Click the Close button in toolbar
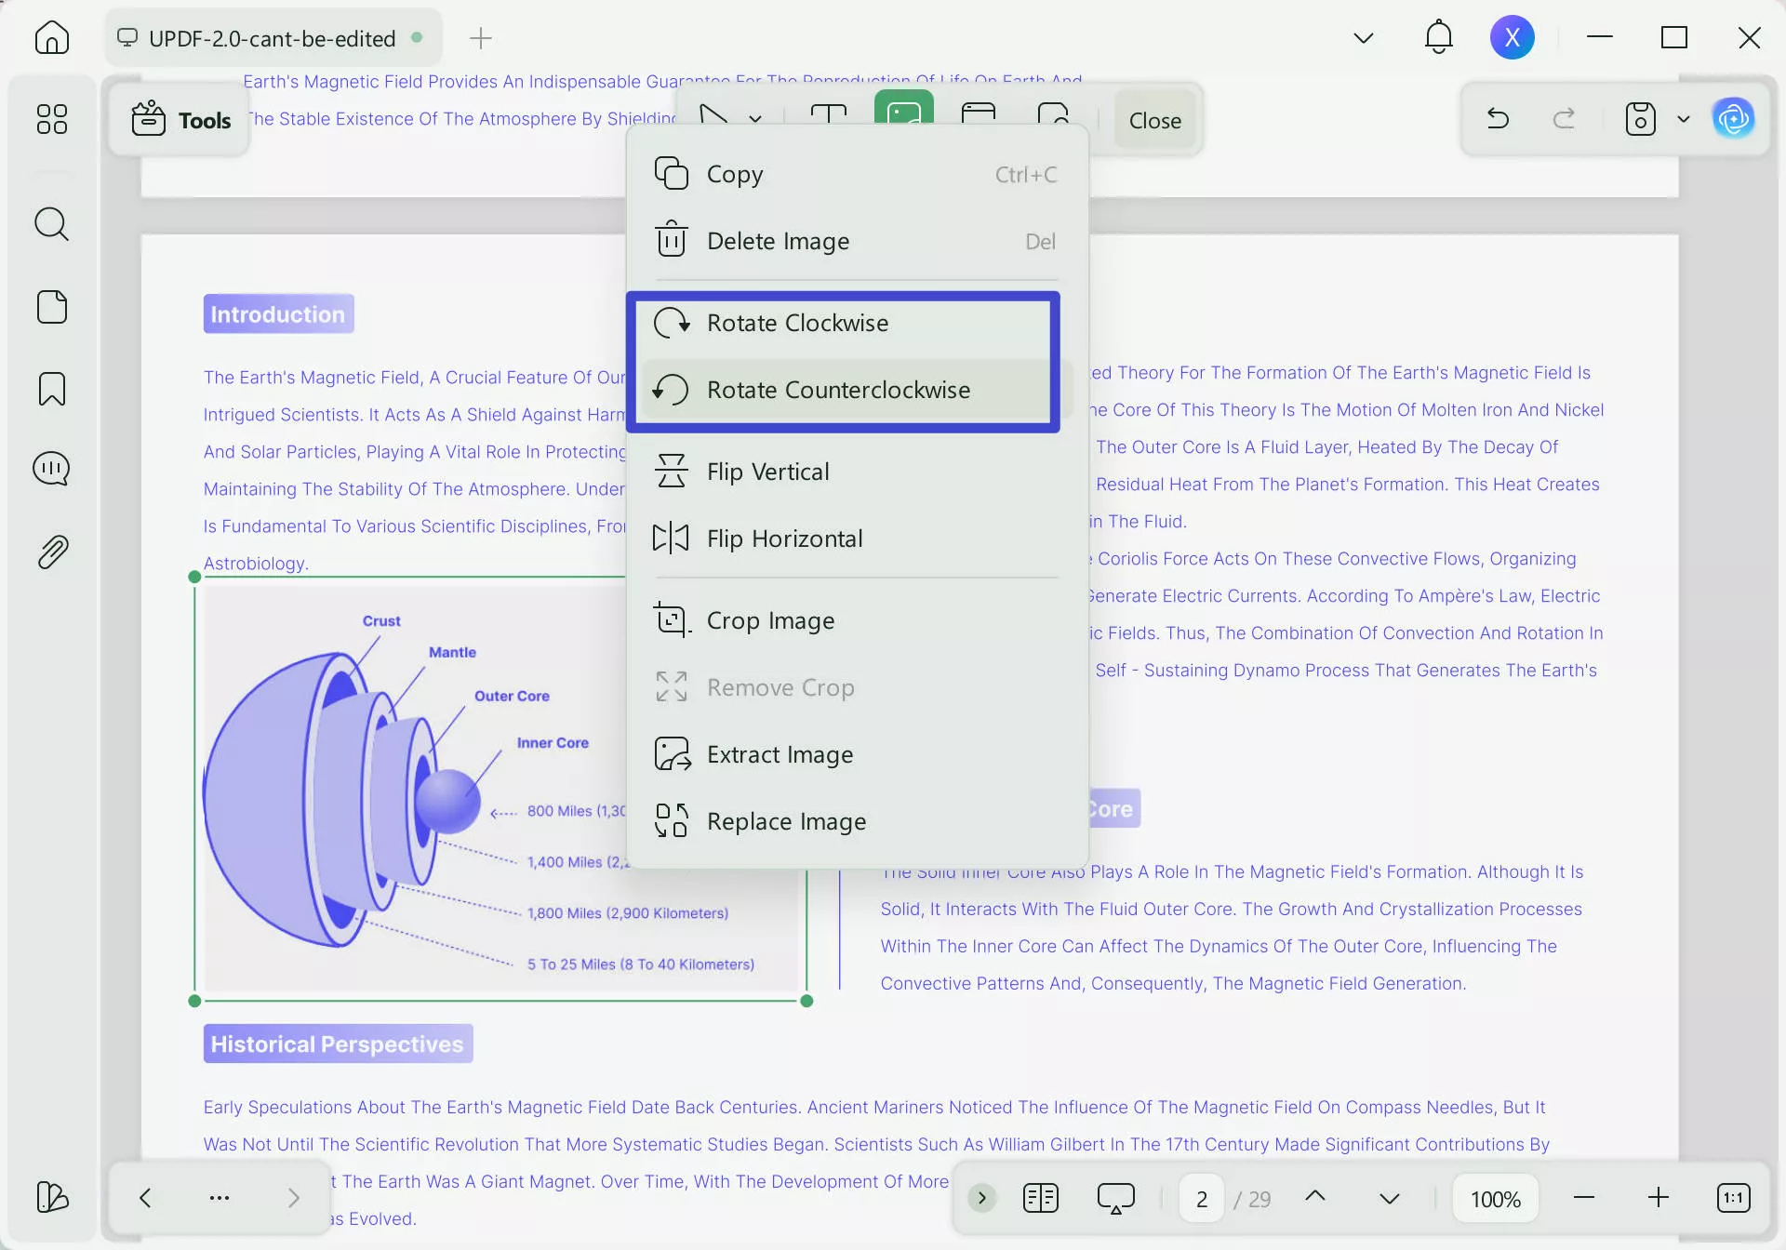Image resolution: width=1786 pixels, height=1250 pixels. [1154, 120]
